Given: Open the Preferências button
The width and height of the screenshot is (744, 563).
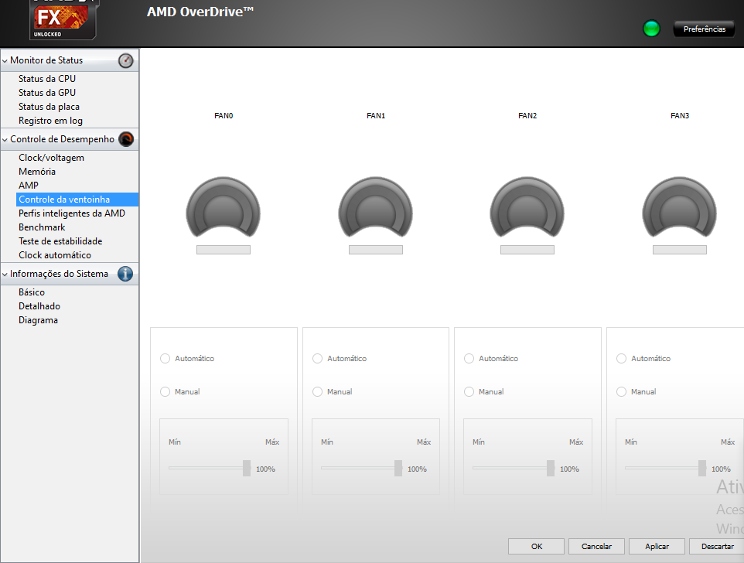Looking at the screenshot, I should coord(704,29).
